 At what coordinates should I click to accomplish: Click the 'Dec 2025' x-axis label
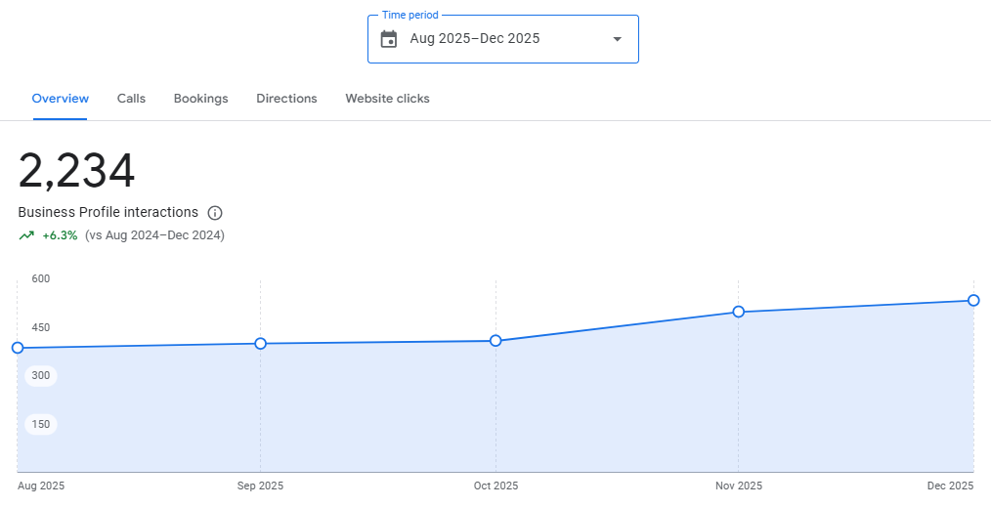click(951, 486)
